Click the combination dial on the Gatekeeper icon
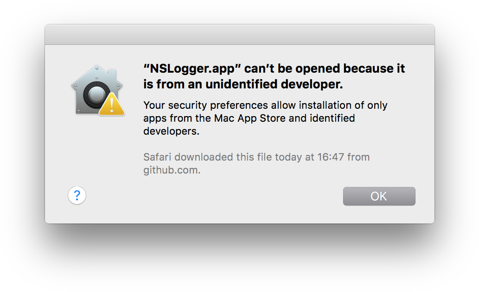The image size is (479, 292). pyautogui.click(x=96, y=95)
